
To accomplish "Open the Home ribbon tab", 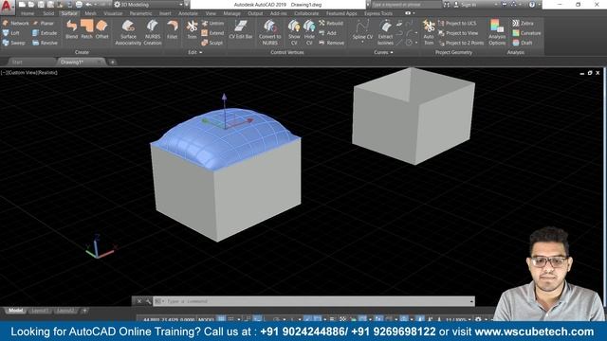I will (28, 13).
